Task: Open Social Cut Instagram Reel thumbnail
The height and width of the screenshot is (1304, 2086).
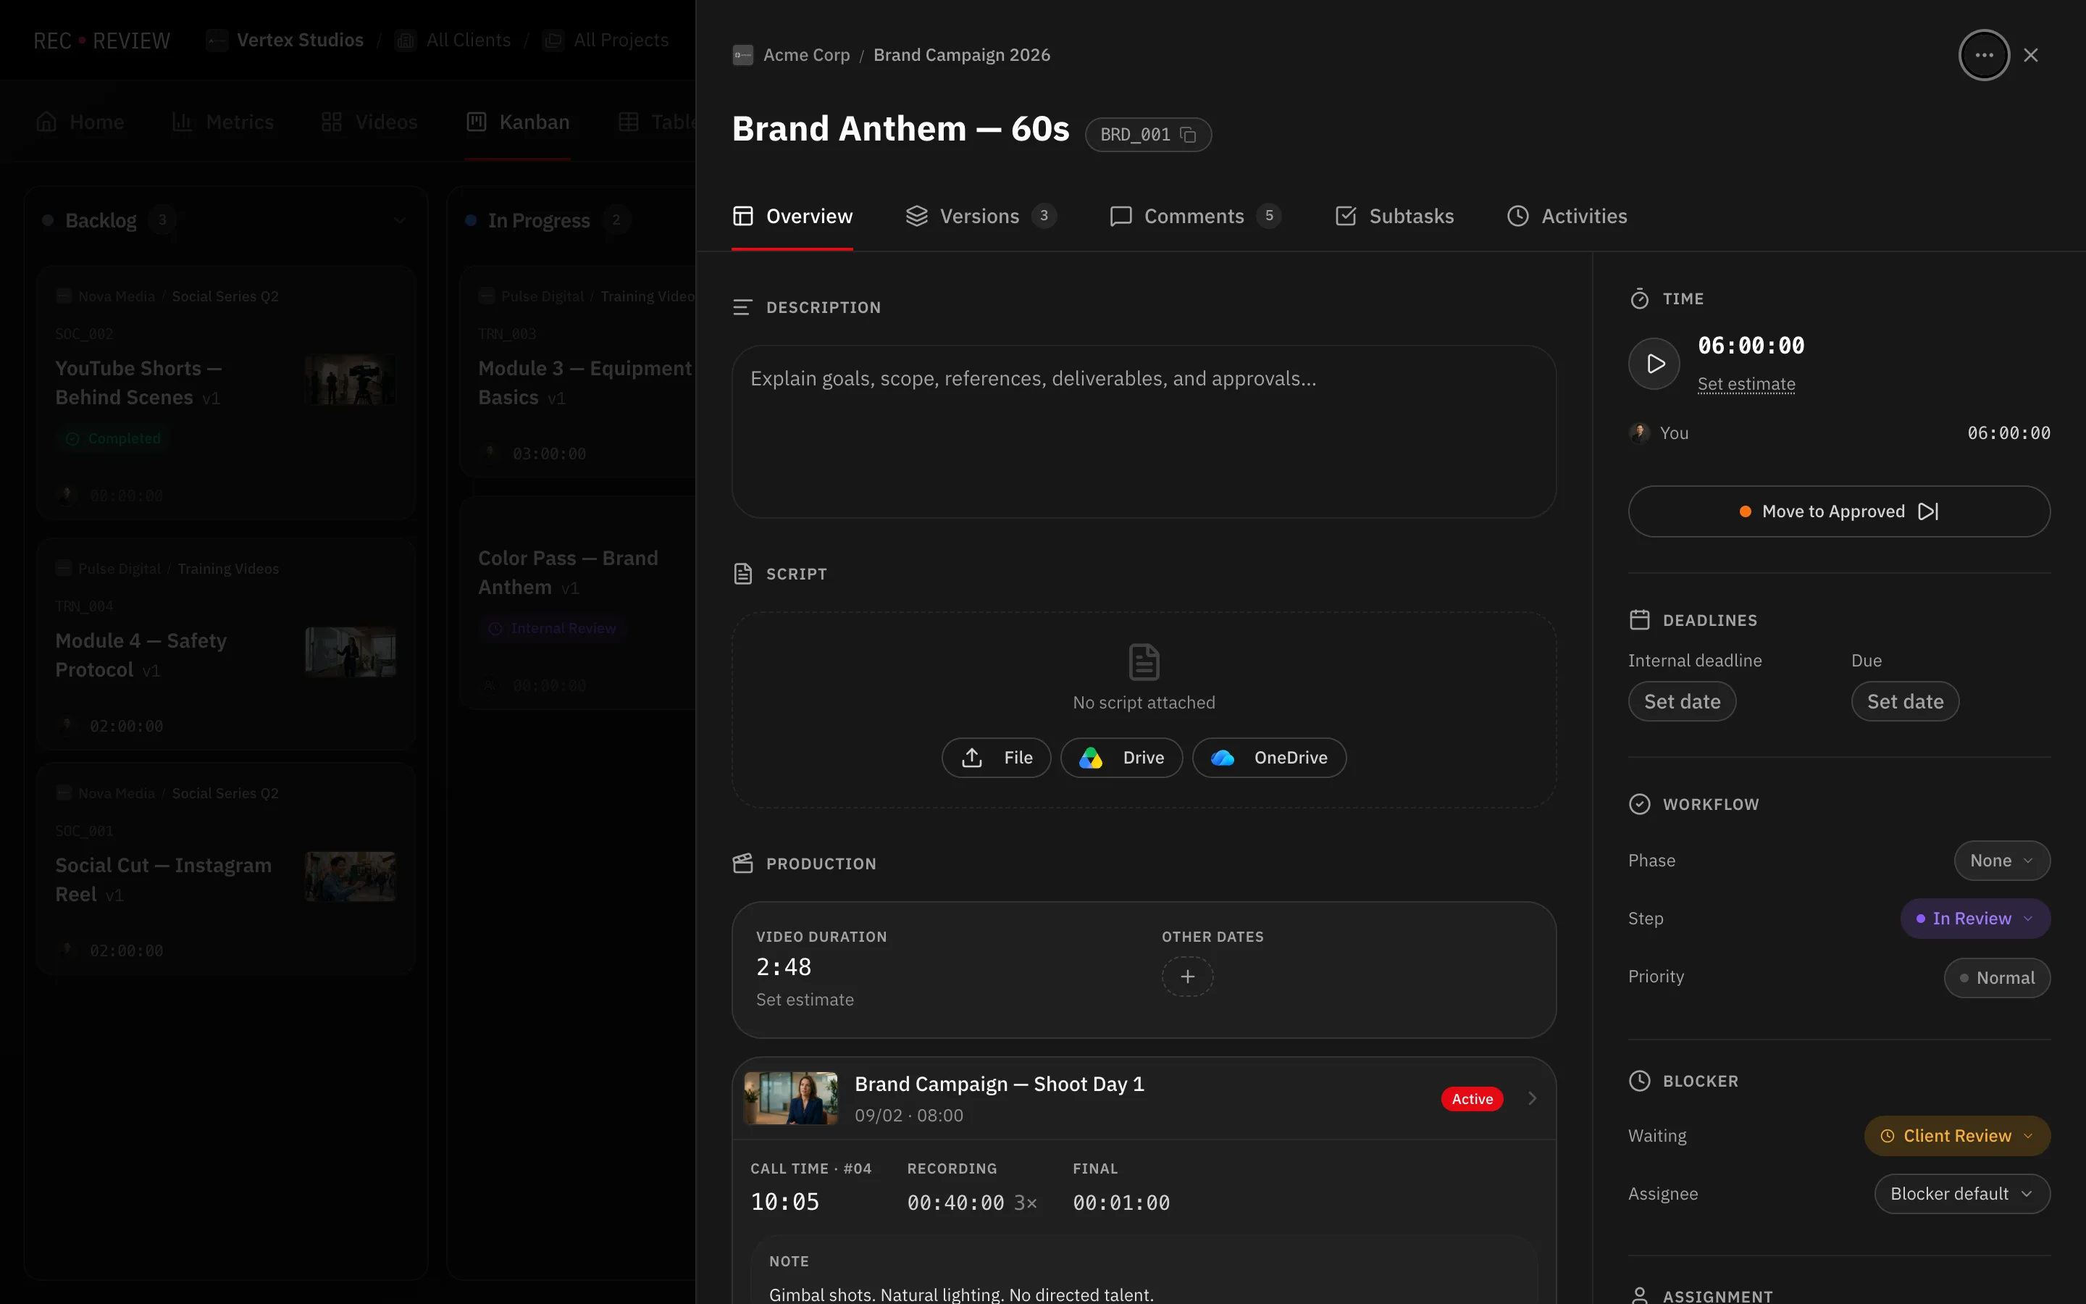Action: (x=350, y=877)
